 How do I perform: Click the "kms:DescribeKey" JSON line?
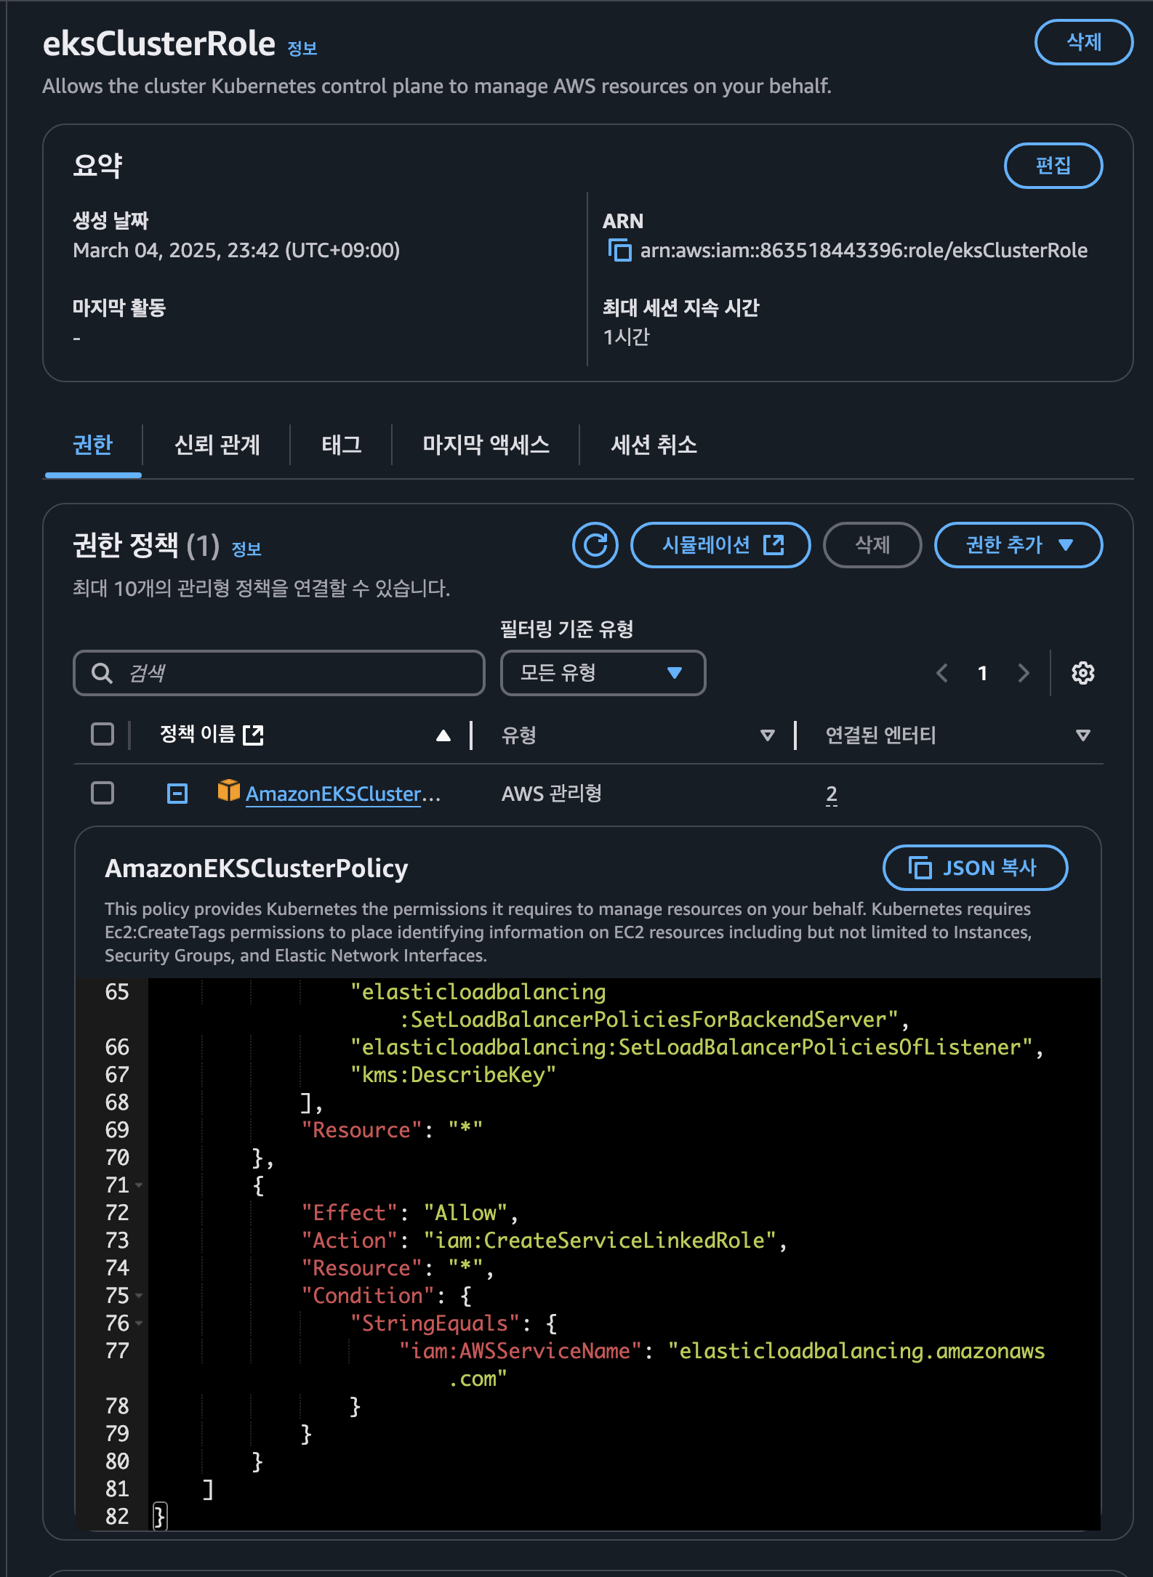pos(453,1075)
